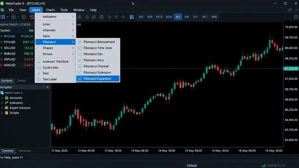Open the Help menu
Screen dimensions: 299x168
[93, 10]
